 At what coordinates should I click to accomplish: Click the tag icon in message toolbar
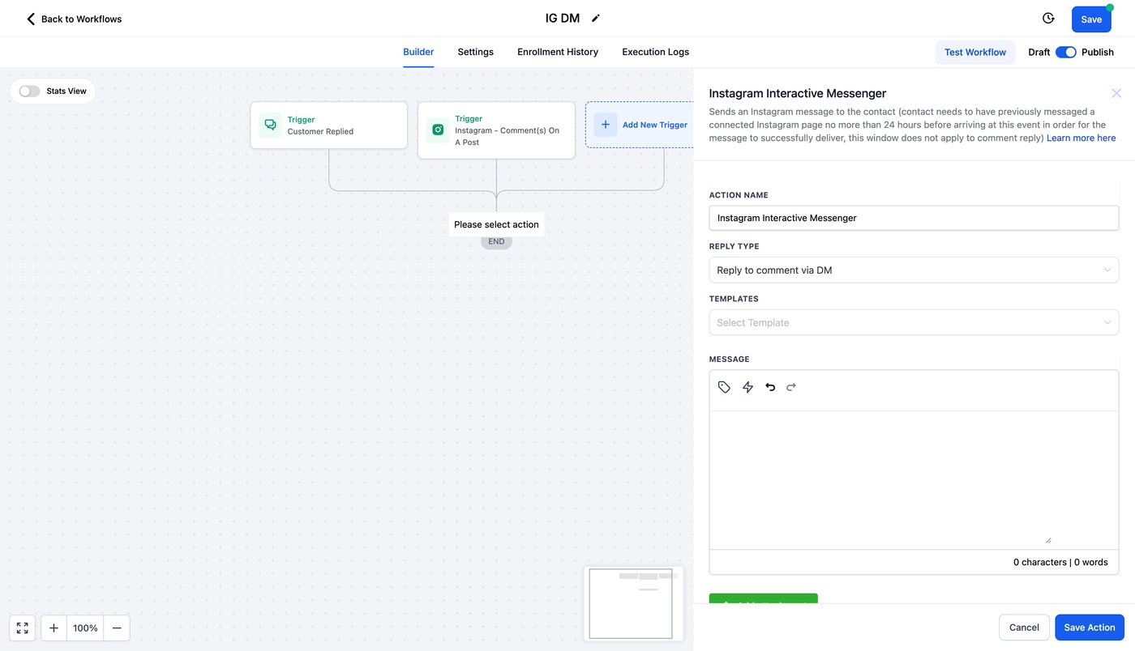click(x=724, y=387)
